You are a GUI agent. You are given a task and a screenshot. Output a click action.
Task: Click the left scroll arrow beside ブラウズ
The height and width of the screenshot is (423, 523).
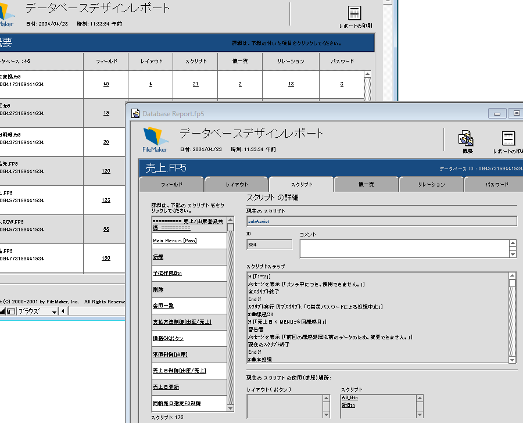(x=63, y=311)
